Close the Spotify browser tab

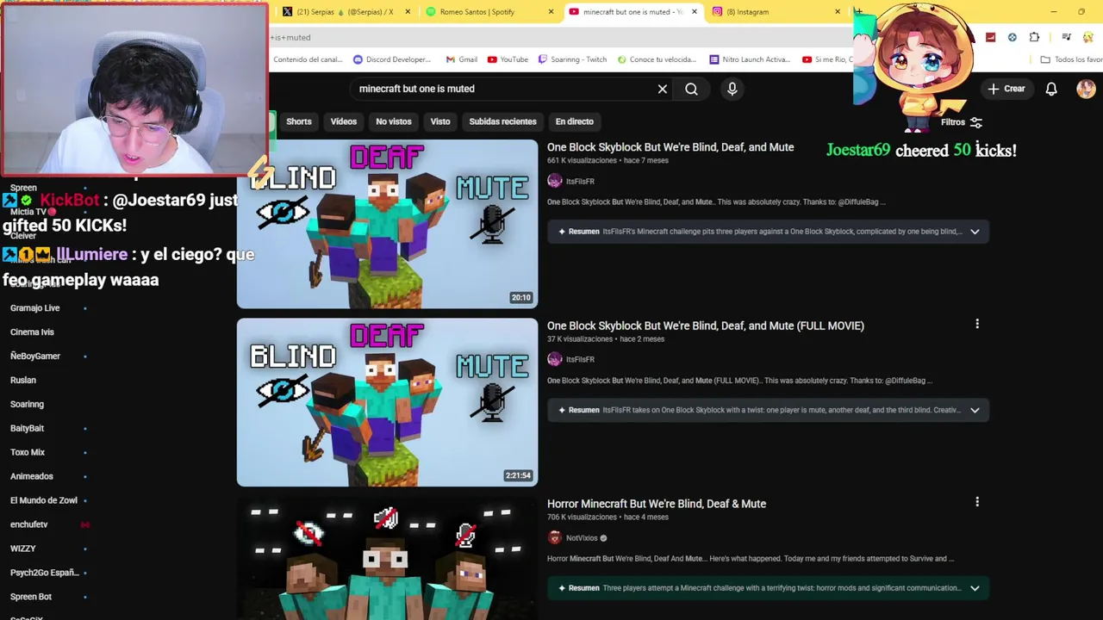click(551, 11)
